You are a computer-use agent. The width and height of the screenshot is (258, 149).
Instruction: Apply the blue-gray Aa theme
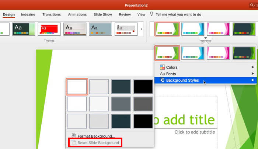click(100, 29)
